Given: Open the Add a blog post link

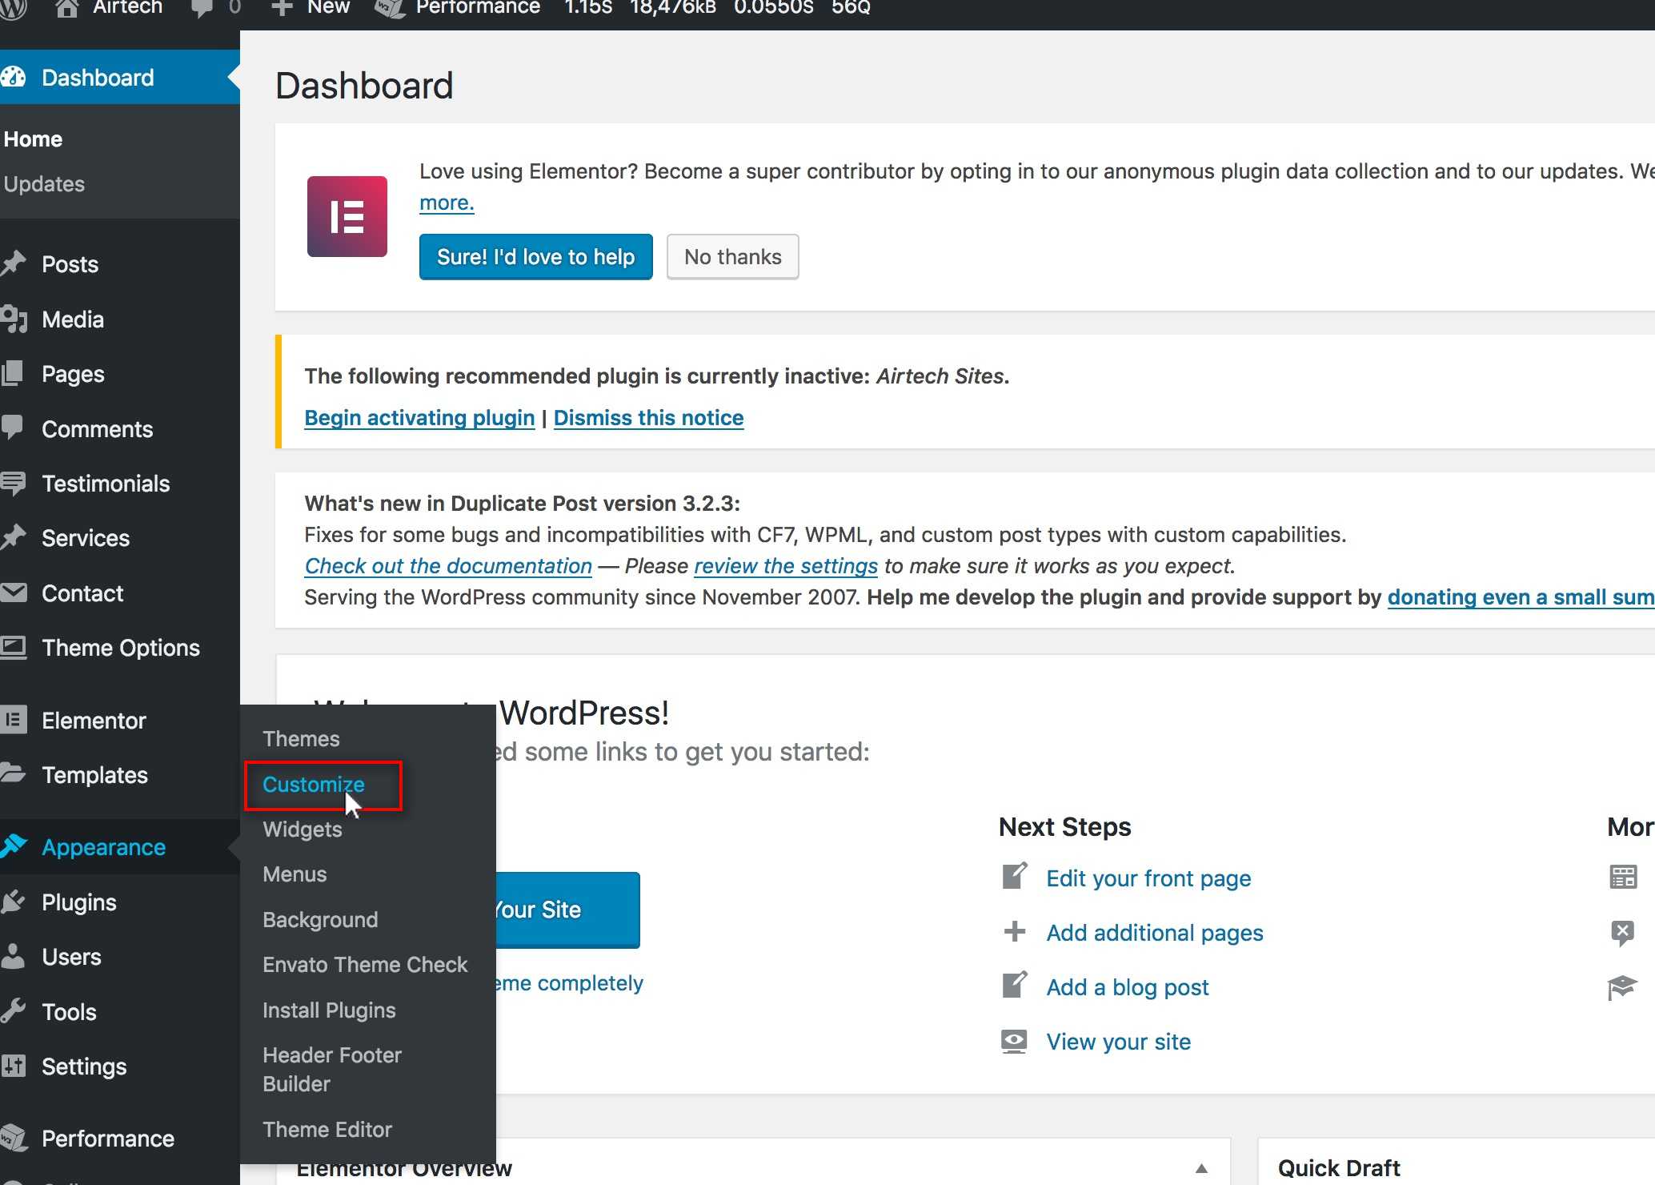Looking at the screenshot, I should pyautogui.click(x=1127, y=987).
